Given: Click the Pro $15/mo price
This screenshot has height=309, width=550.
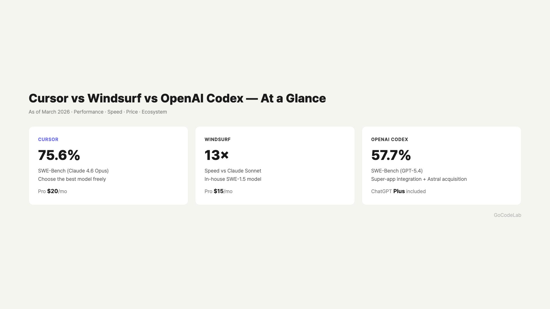Looking at the screenshot, I should coord(218,191).
